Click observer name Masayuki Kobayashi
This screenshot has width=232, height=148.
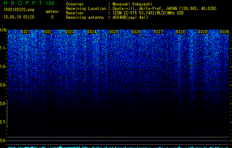132,4
